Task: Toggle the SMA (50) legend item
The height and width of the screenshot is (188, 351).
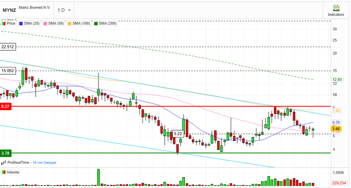Action: click(54, 24)
